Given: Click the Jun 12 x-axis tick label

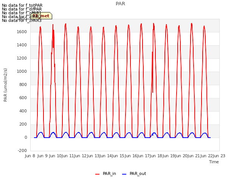Looking at the screenshot, I should pyautogui.click(x=80, y=156).
